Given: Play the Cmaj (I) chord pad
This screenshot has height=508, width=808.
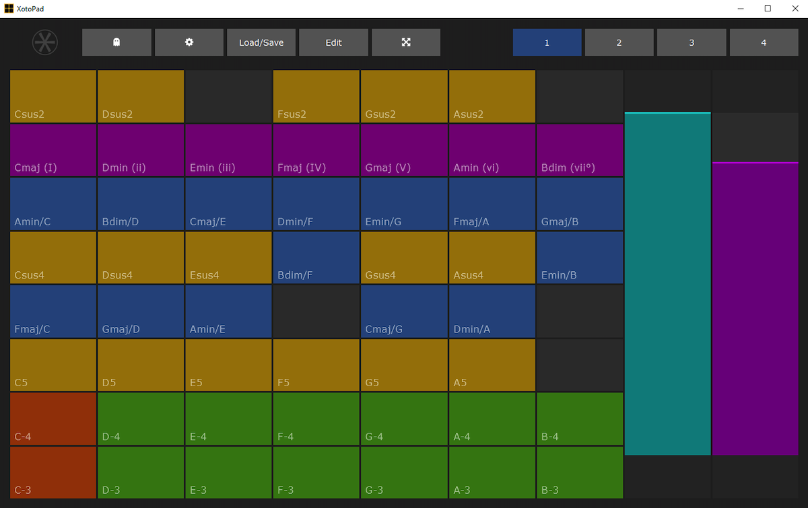Looking at the screenshot, I should [53, 149].
